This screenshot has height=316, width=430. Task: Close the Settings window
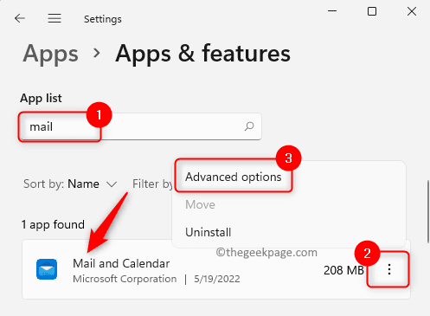(x=412, y=11)
